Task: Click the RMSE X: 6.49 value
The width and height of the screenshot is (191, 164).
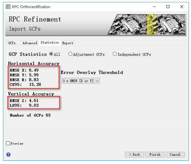Action: point(24,70)
